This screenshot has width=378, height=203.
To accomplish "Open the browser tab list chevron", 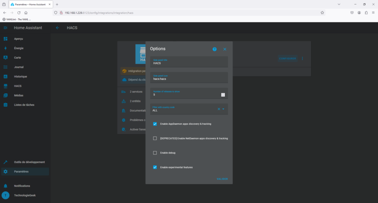I will [339, 4].
